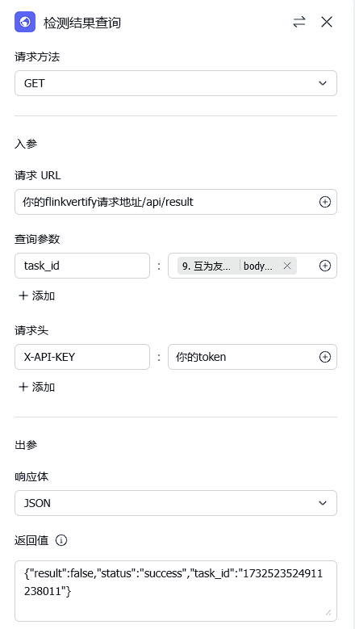Click the info icon next to 返回值

pyautogui.click(x=61, y=540)
